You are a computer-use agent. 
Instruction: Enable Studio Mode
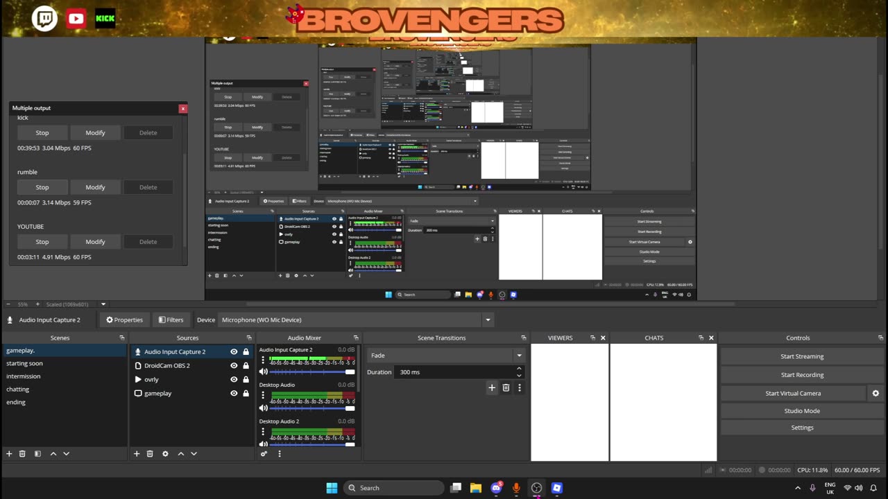pos(802,411)
